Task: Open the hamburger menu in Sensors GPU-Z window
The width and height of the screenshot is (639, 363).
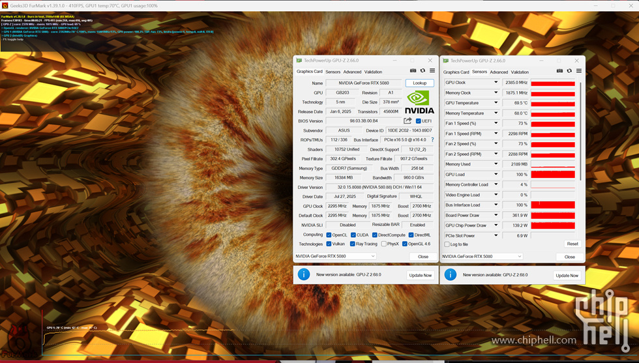Action: pyautogui.click(x=579, y=71)
